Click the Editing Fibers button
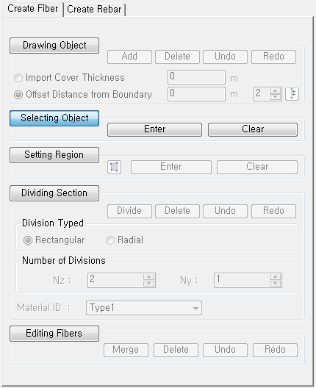Image resolution: width=316 pixels, height=388 pixels. (54, 334)
